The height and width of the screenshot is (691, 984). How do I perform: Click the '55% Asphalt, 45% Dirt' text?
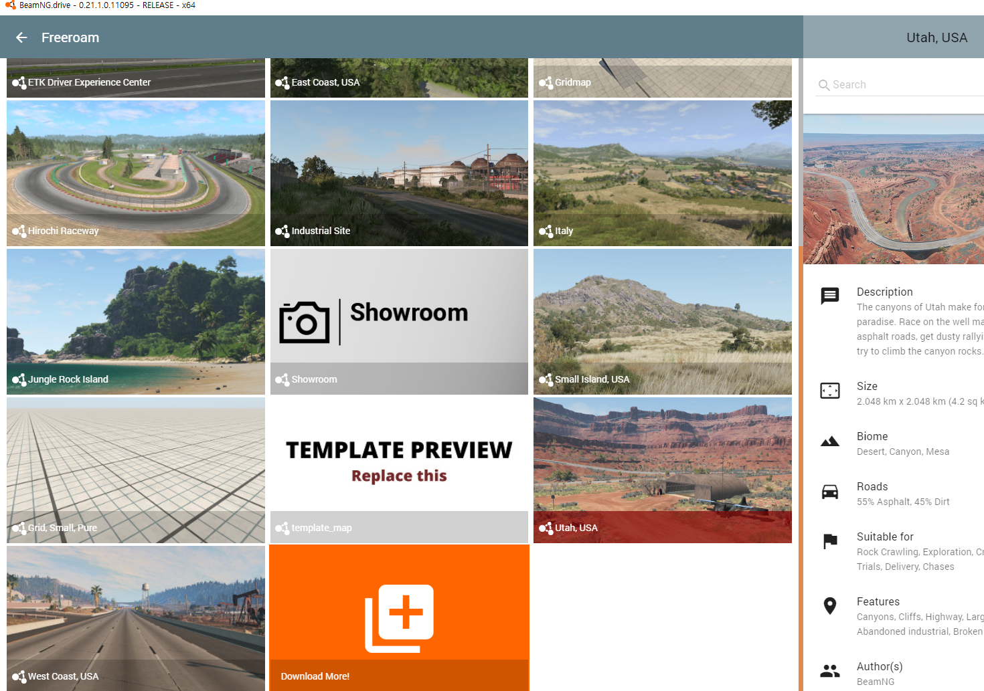point(903,502)
